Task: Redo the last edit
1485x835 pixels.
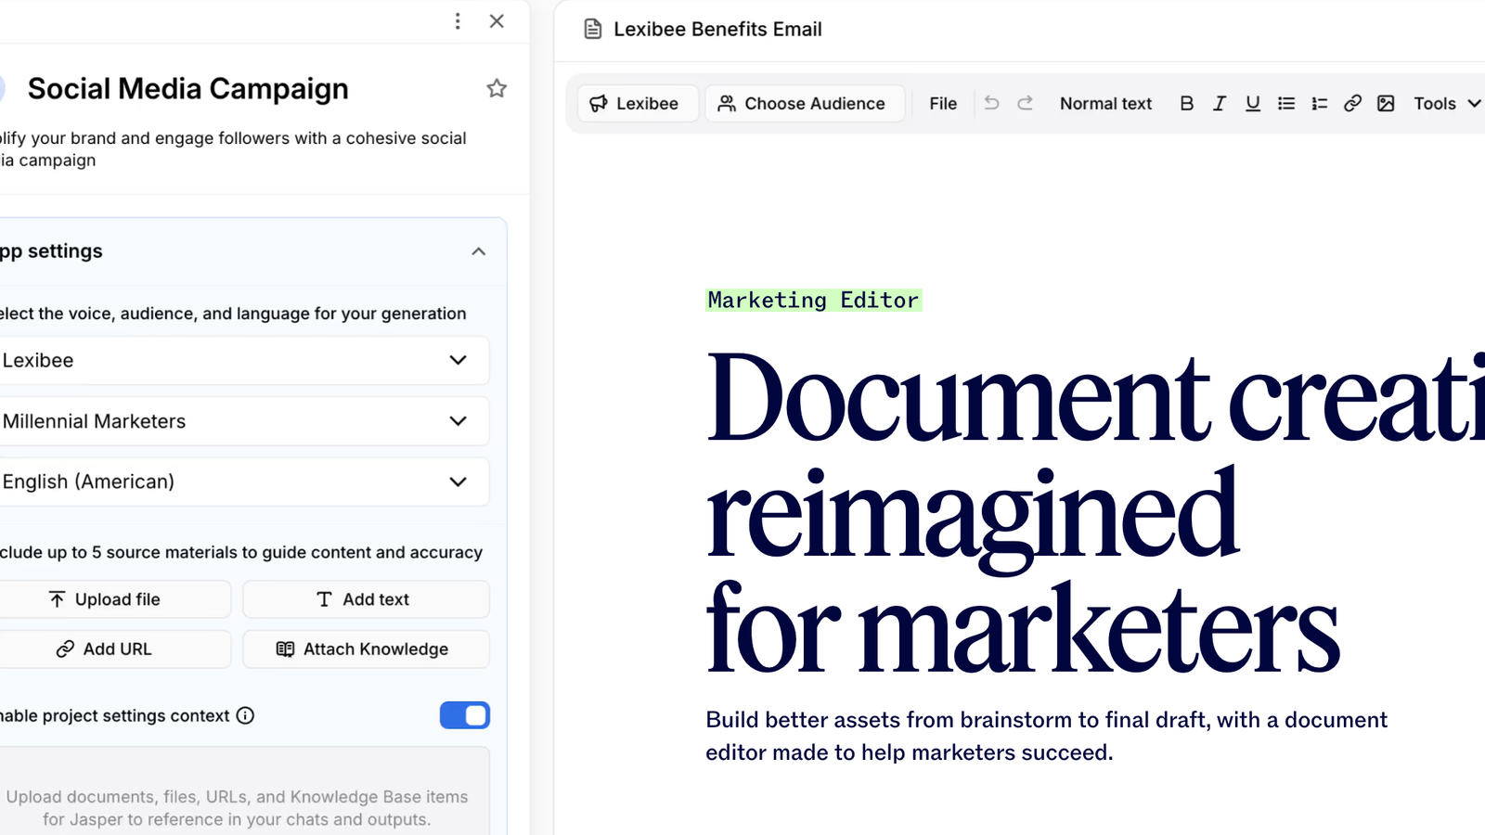Action: (x=1025, y=103)
